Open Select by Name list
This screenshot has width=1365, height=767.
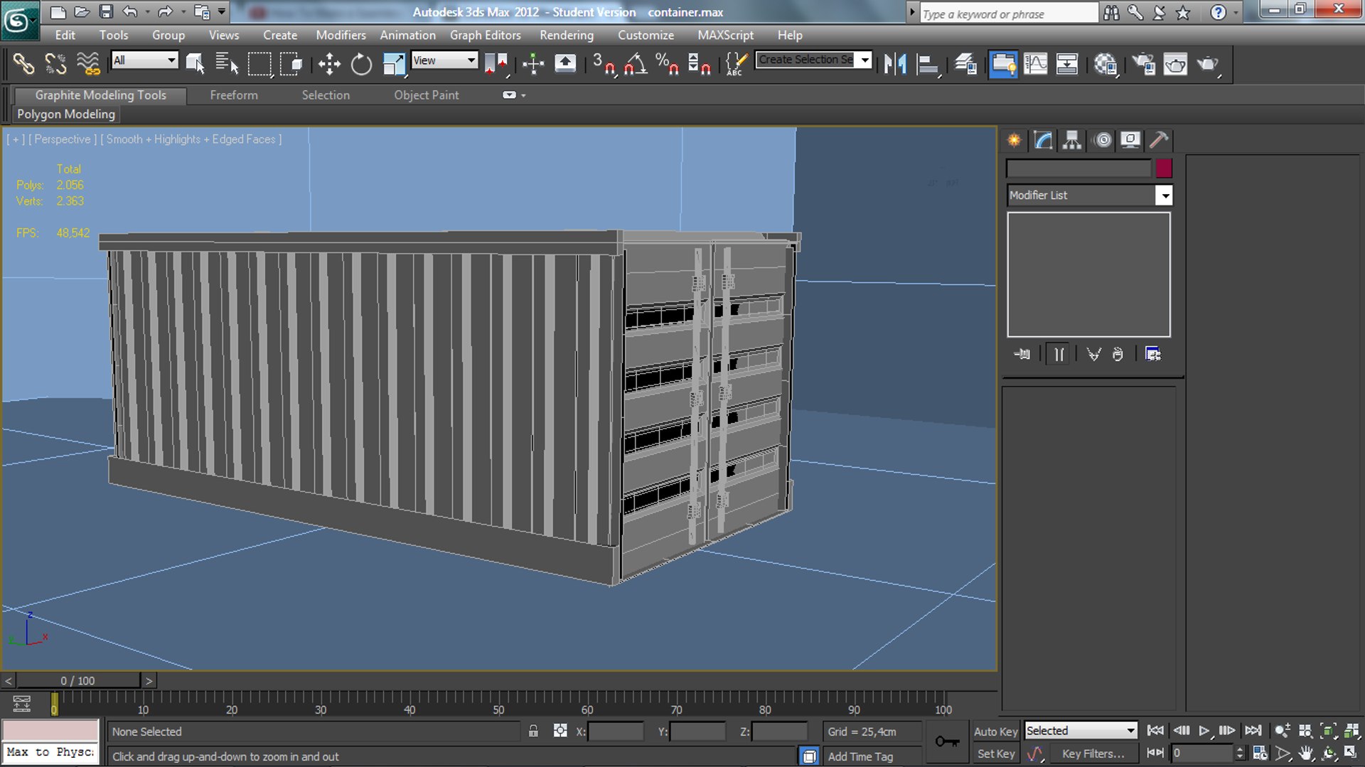[227, 64]
